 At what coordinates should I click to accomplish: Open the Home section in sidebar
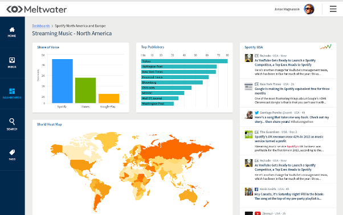(12, 32)
